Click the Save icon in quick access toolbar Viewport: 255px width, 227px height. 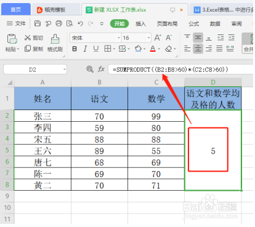(x=38, y=23)
